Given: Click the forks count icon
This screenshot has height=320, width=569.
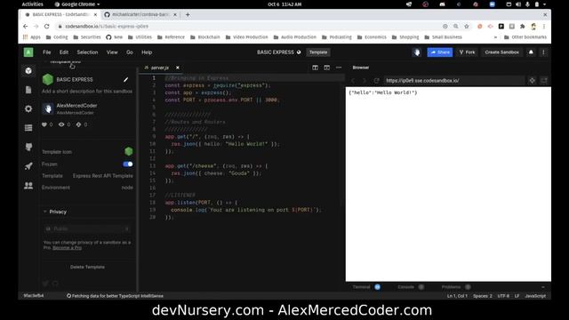Looking at the screenshot, I should [x=78, y=124].
